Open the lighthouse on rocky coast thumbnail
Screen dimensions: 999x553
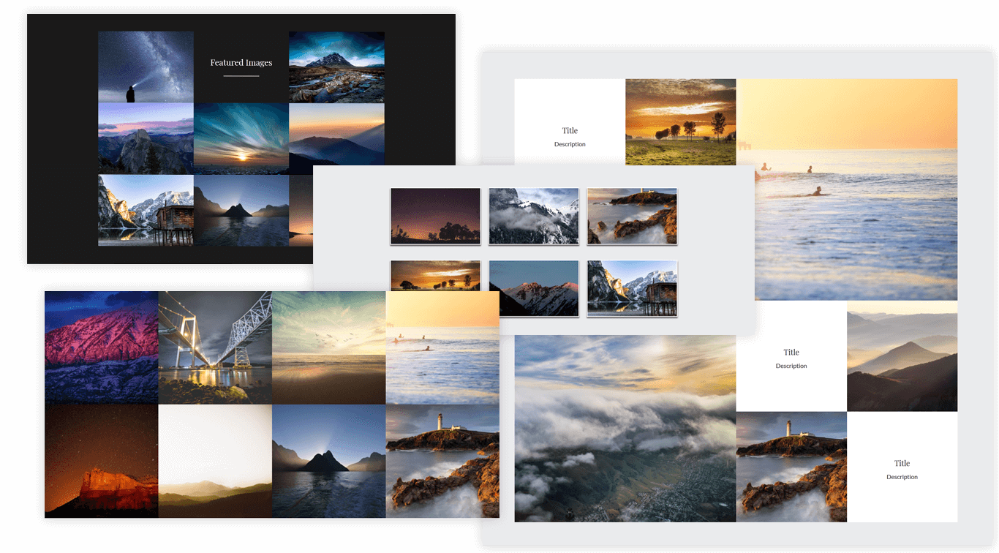pos(631,216)
